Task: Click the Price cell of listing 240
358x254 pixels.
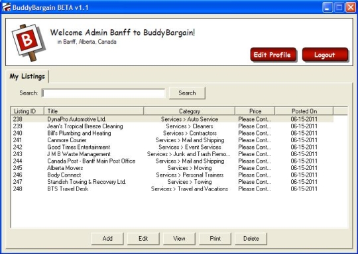Action: click(x=255, y=133)
